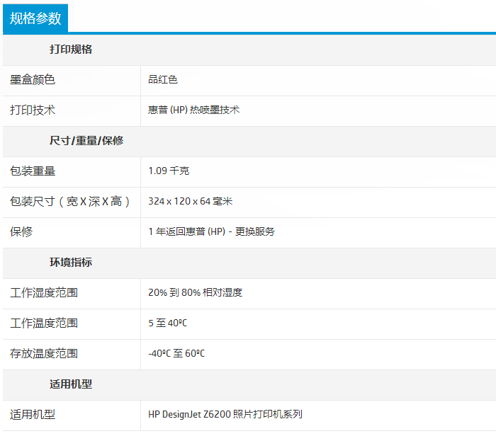Click the 工作湿度范围 label
Viewport: 496px width, 436px height.
pos(44,292)
